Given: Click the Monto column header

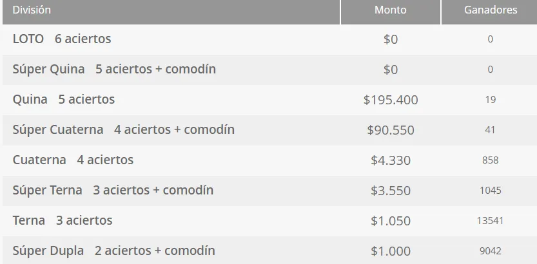Looking at the screenshot, I should tap(390, 10).
